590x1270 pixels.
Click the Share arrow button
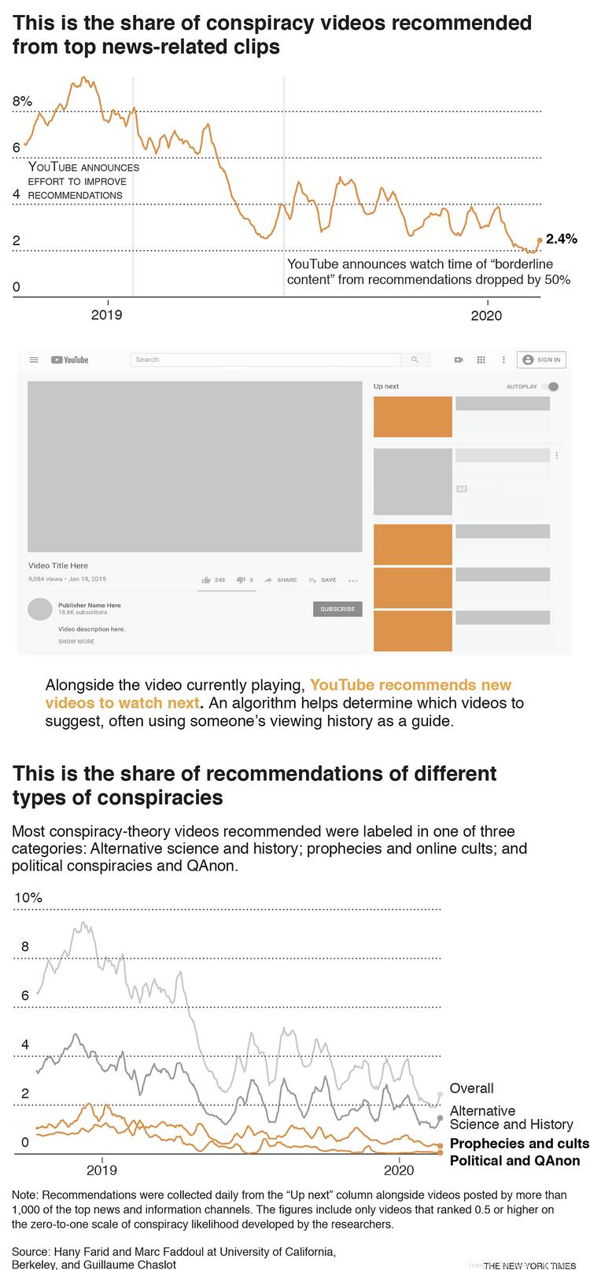point(281,580)
